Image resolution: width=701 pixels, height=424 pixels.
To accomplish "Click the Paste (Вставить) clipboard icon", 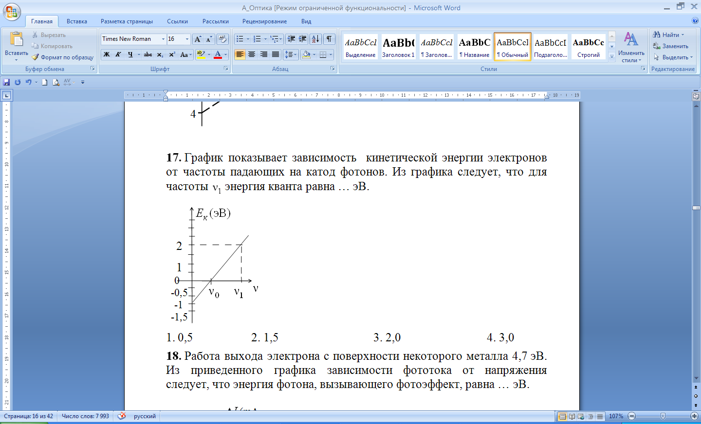I will [x=17, y=39].
